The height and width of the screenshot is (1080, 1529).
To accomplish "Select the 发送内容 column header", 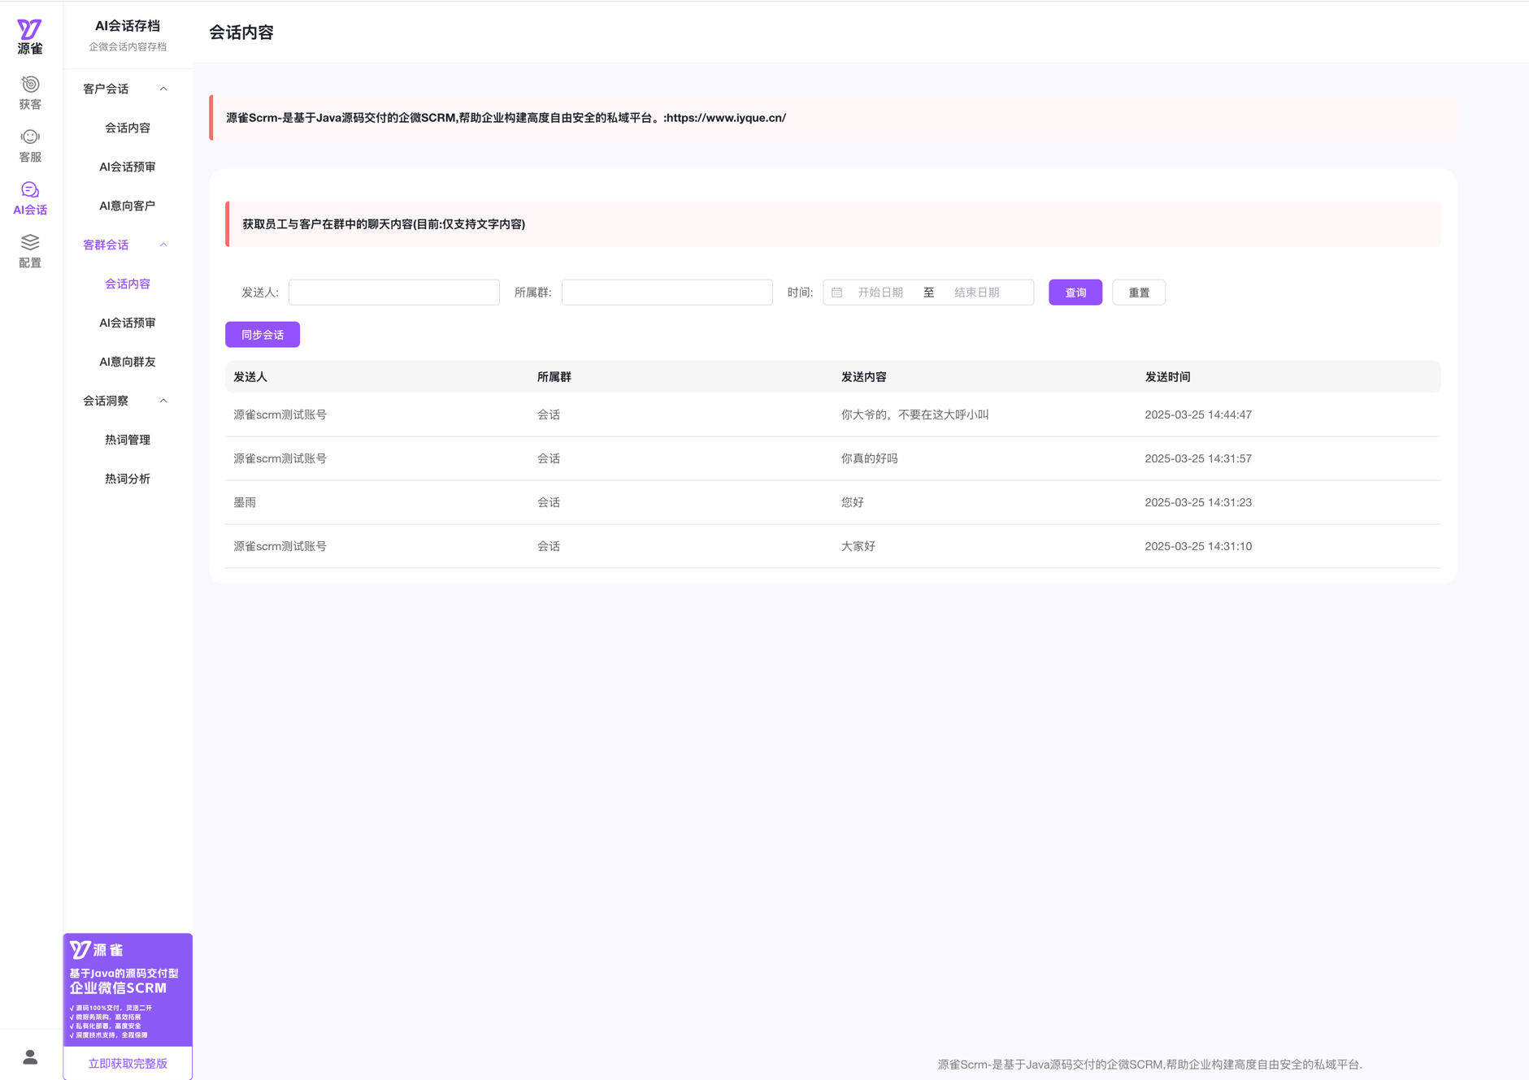I will pos(864,377).
